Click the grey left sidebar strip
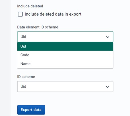Screen dimensions: 130x116 (5, 58)
